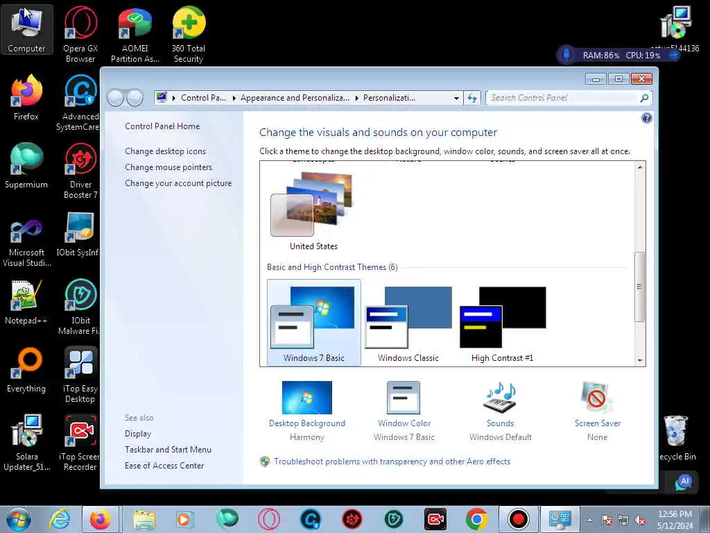
Task: Open Window Color settings
Action: tap(404, 410)
